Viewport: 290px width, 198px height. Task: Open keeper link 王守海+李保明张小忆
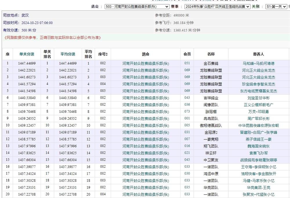point(259,167)
